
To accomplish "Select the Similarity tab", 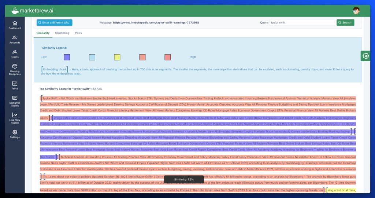I will pos(43,33).
